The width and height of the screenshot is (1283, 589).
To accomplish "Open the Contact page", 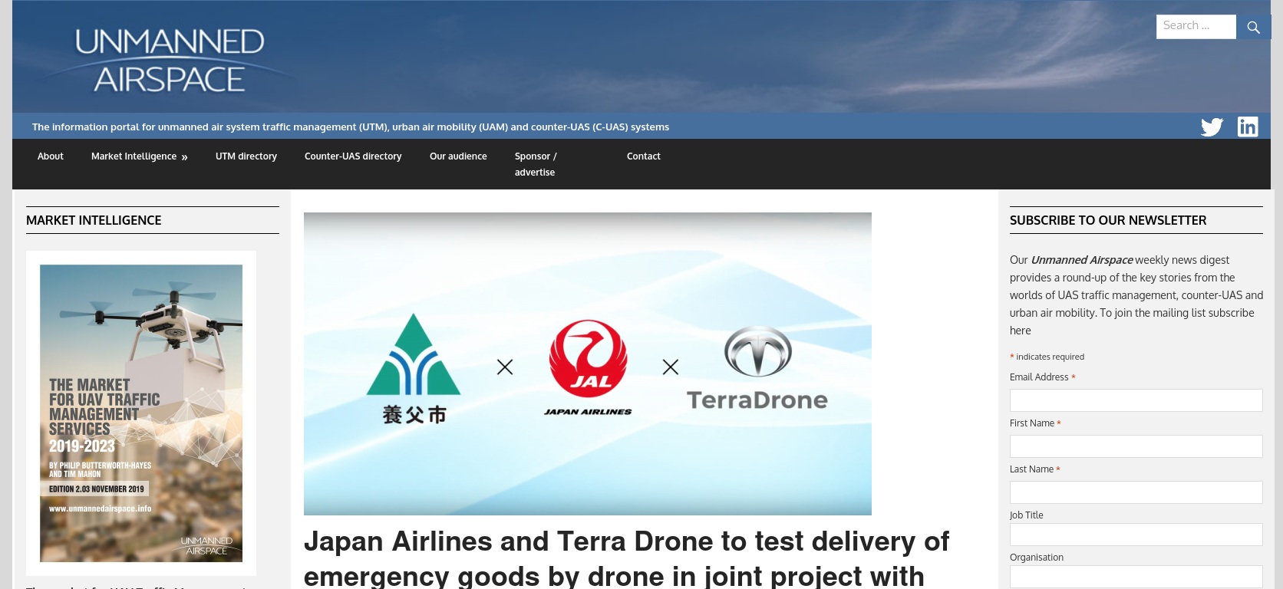I will (x=643, y=156).
